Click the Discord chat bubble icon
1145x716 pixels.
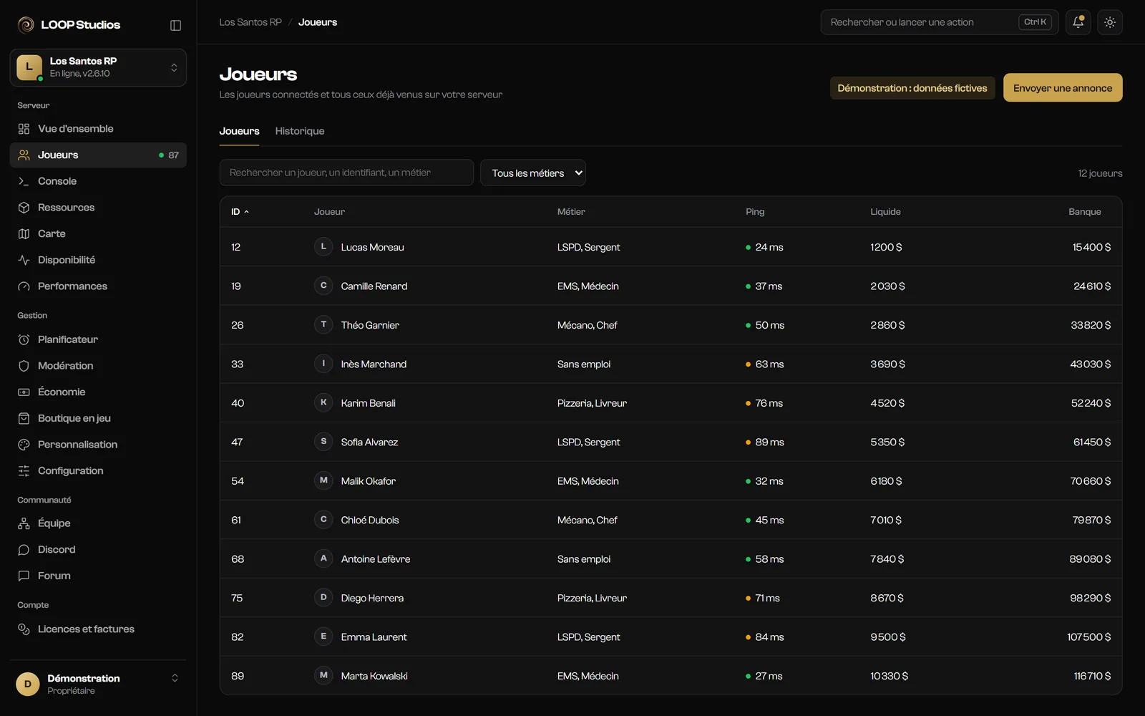(24, 550)
